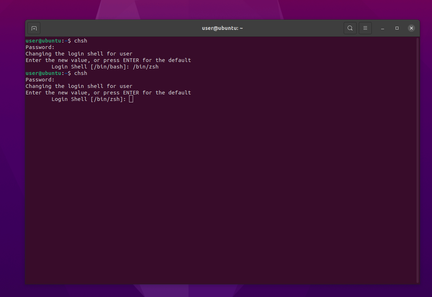Screen dimensions: 432x297
Task: Click the window title user@ubuntu: ~
Action: [222, 28]
